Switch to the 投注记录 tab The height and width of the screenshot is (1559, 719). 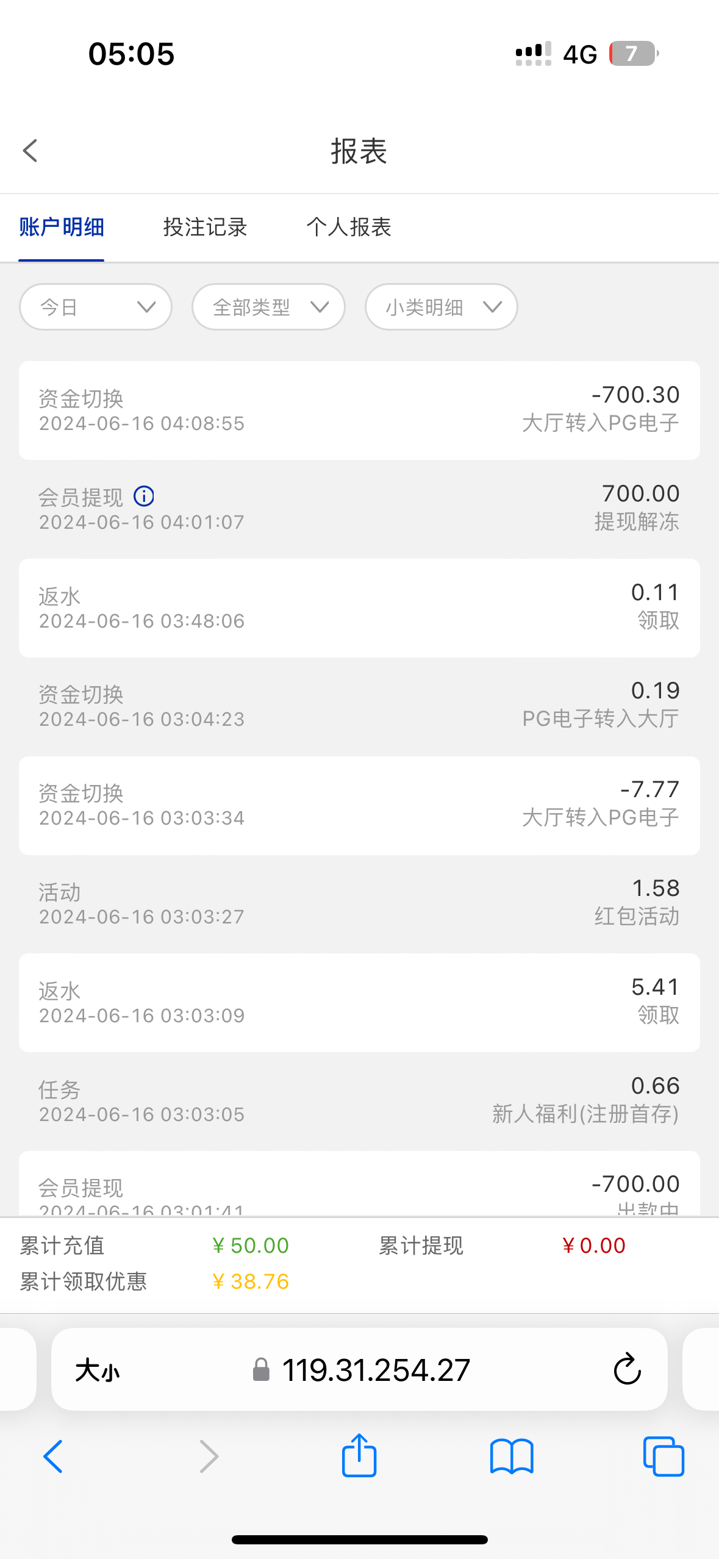205,227
